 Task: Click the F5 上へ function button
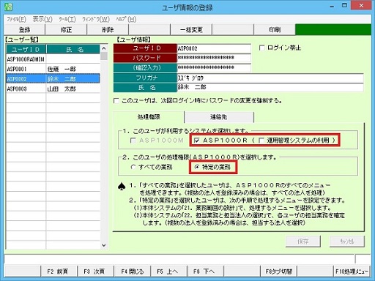coord(168,271)
